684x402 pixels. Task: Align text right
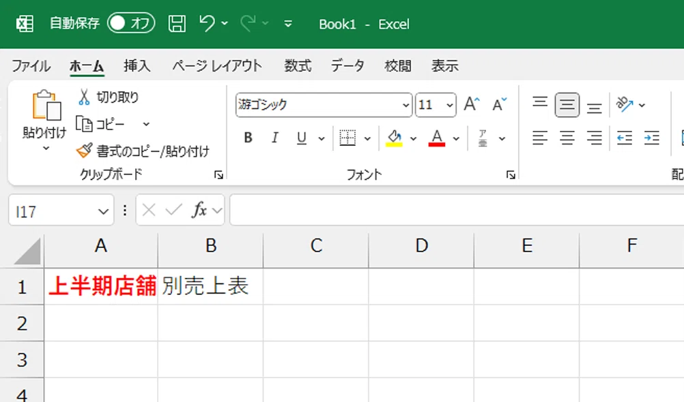pyautogui.click(x=594, y=138)
